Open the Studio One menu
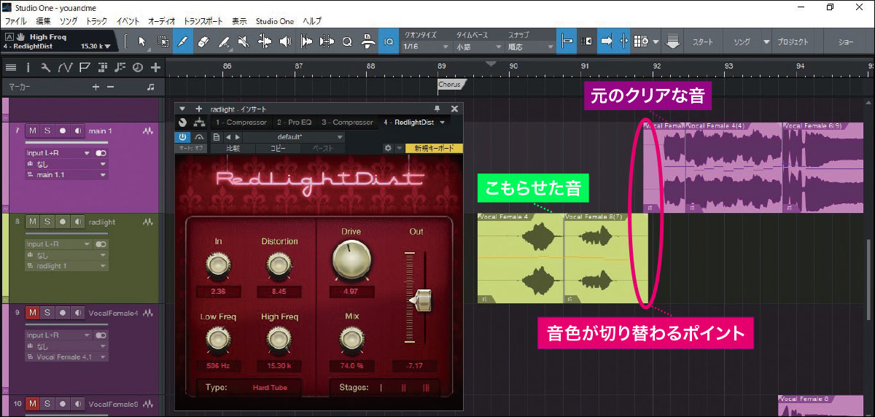This screenshot has width=875, height=417. click(276, 21)
